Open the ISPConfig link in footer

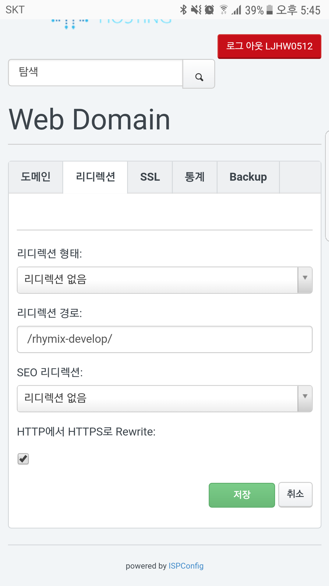(186, 566)
